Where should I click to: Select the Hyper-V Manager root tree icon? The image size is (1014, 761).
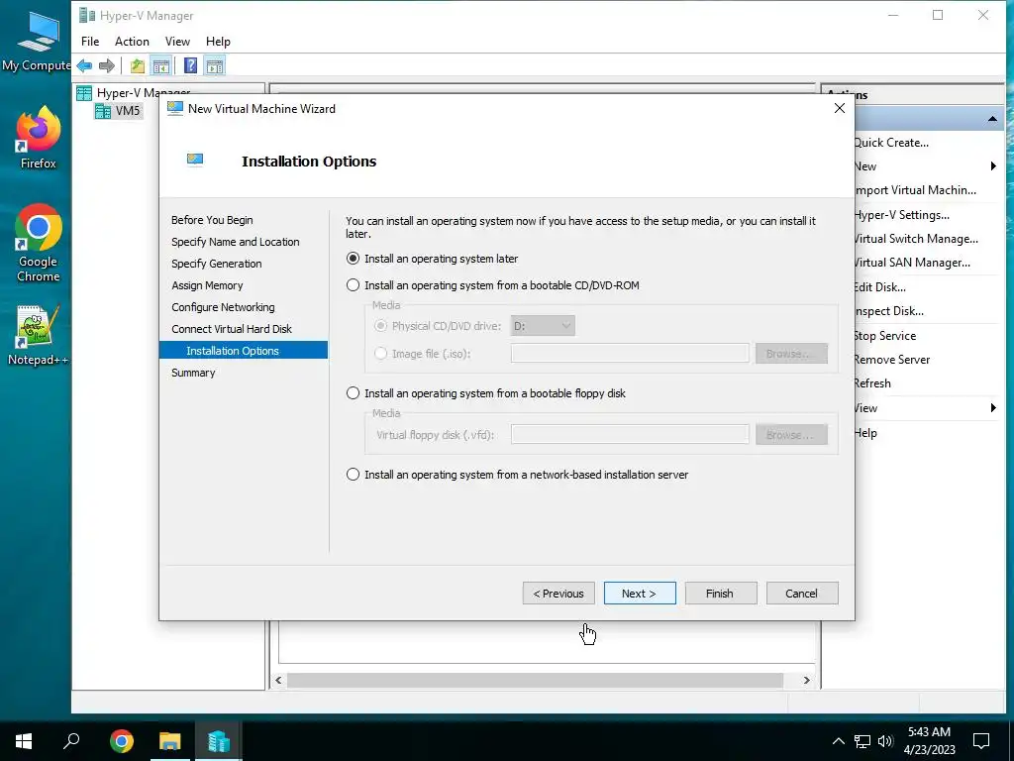click(84, 93)
